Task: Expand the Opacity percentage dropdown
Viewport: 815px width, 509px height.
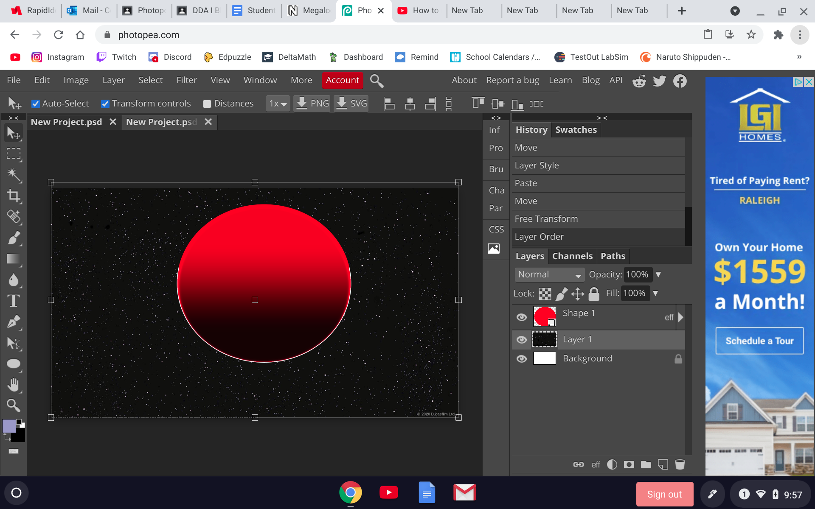Action: [x=658, y=274]
